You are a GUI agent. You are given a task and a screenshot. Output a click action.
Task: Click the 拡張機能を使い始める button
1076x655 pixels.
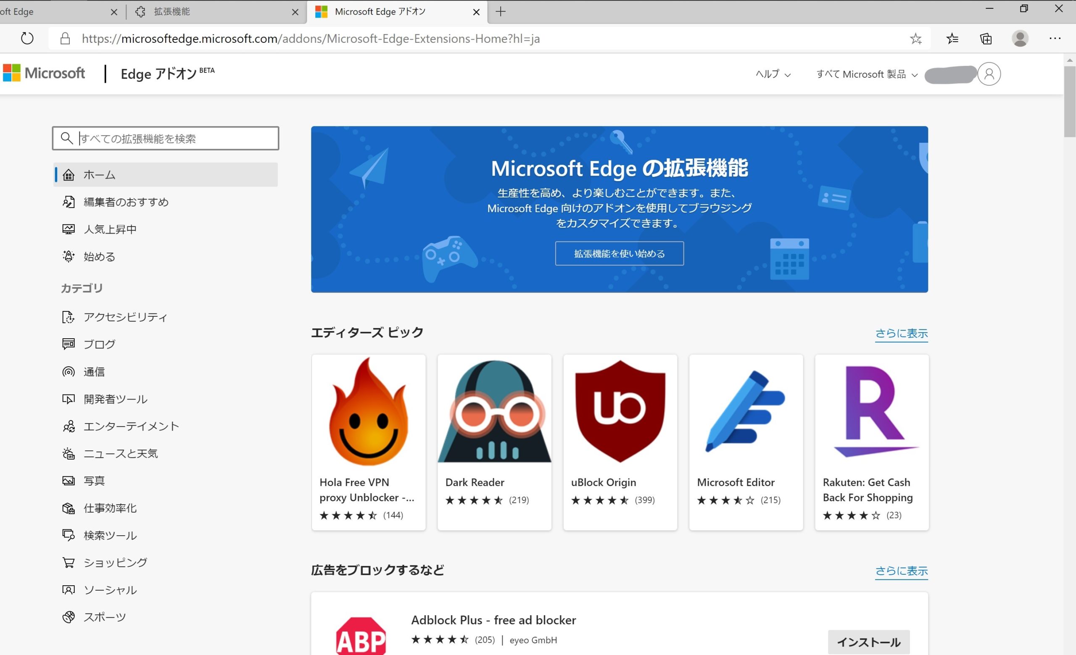(619, 253)
